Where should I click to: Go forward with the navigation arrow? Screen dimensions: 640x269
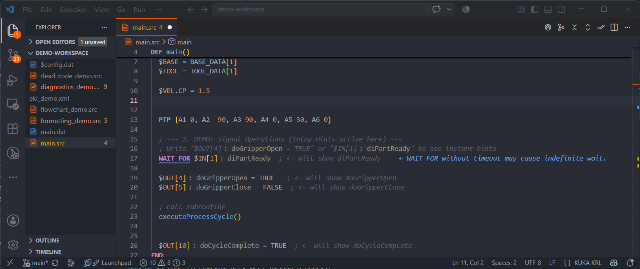point(204,9)
